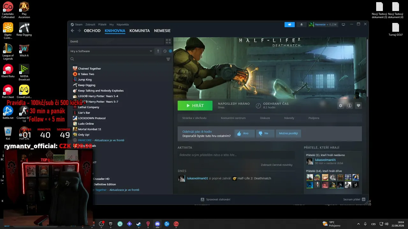The width and height of the screenshot is (408, 229).
Task: Open the Steam menu in the title bar
Action: pos(76,24)
